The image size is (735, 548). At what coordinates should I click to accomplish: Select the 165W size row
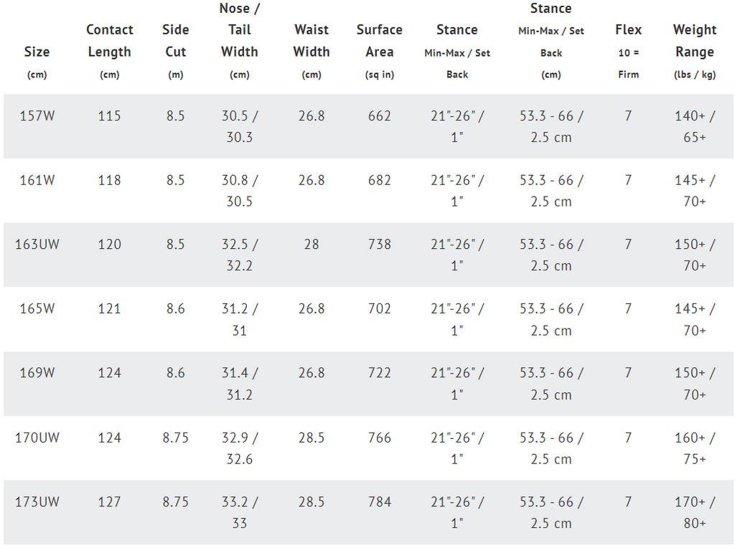(x=368, y=319)
